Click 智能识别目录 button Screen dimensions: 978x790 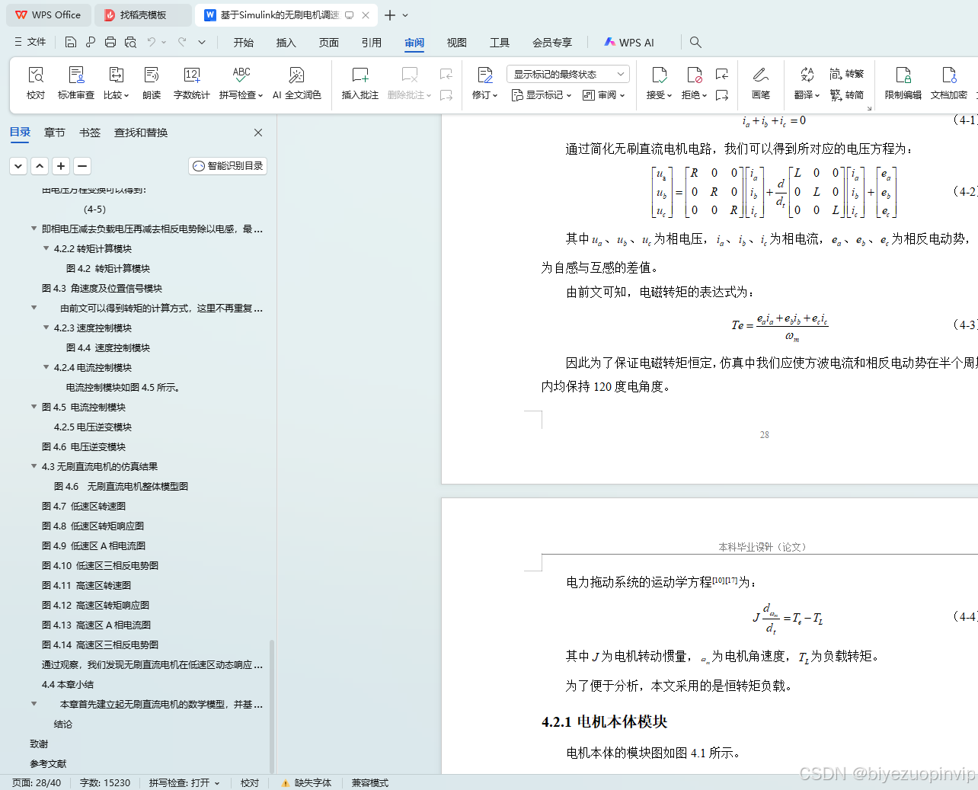tap(228, 165)
